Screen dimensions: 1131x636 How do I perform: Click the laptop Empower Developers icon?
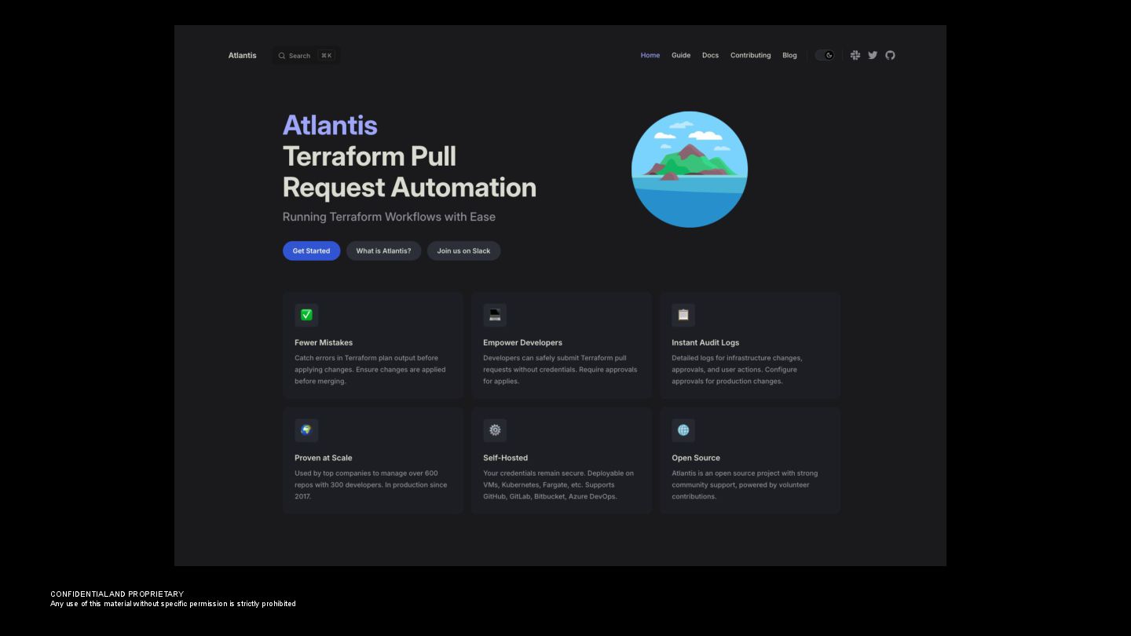tap(495, 315)
